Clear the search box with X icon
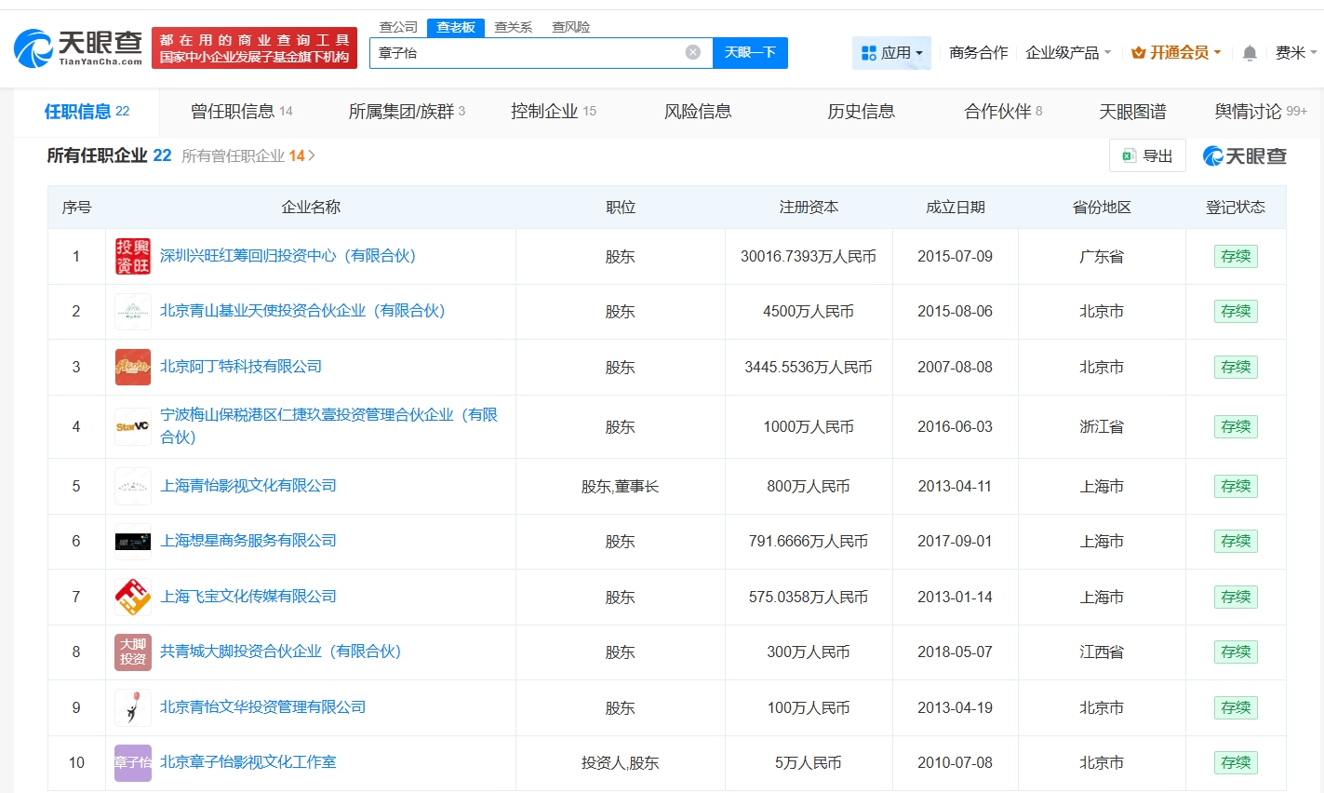The height and width of the screenshot is (793, 1324). pyautogui.click(x=692, y=52)
